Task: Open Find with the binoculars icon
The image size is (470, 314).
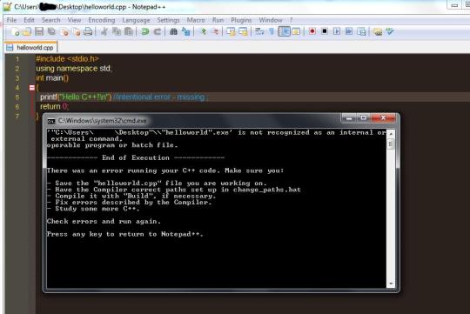Action: tap(173, 31)
